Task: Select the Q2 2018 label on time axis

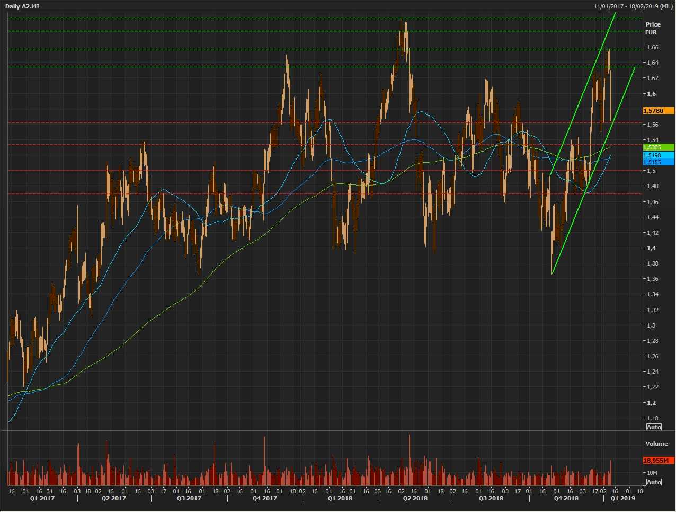Action: [415, 498]
